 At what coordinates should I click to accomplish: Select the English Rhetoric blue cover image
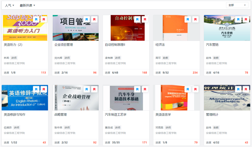(25, 97)
